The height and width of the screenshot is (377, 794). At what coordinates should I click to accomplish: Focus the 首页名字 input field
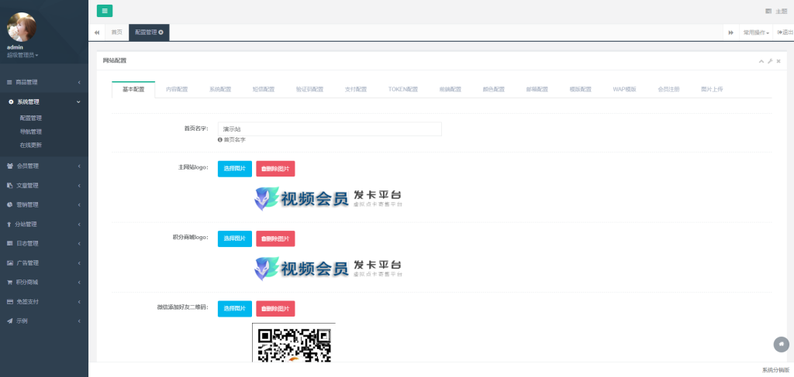pyautogui.click(x=330, y=129)
